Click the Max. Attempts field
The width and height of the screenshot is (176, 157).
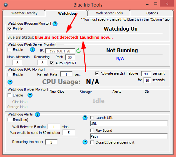18,63
